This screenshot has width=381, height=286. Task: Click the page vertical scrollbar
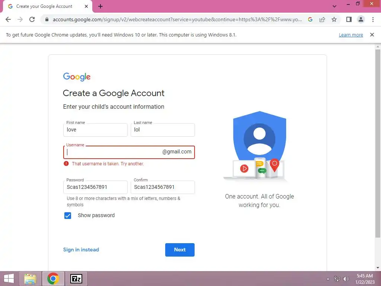pyautogui.click(x=378, y=143)
